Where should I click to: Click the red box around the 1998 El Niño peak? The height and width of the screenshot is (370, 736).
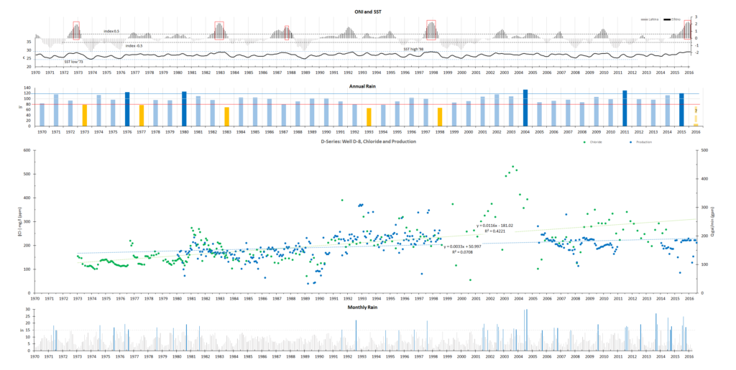(x=431, y=29)
